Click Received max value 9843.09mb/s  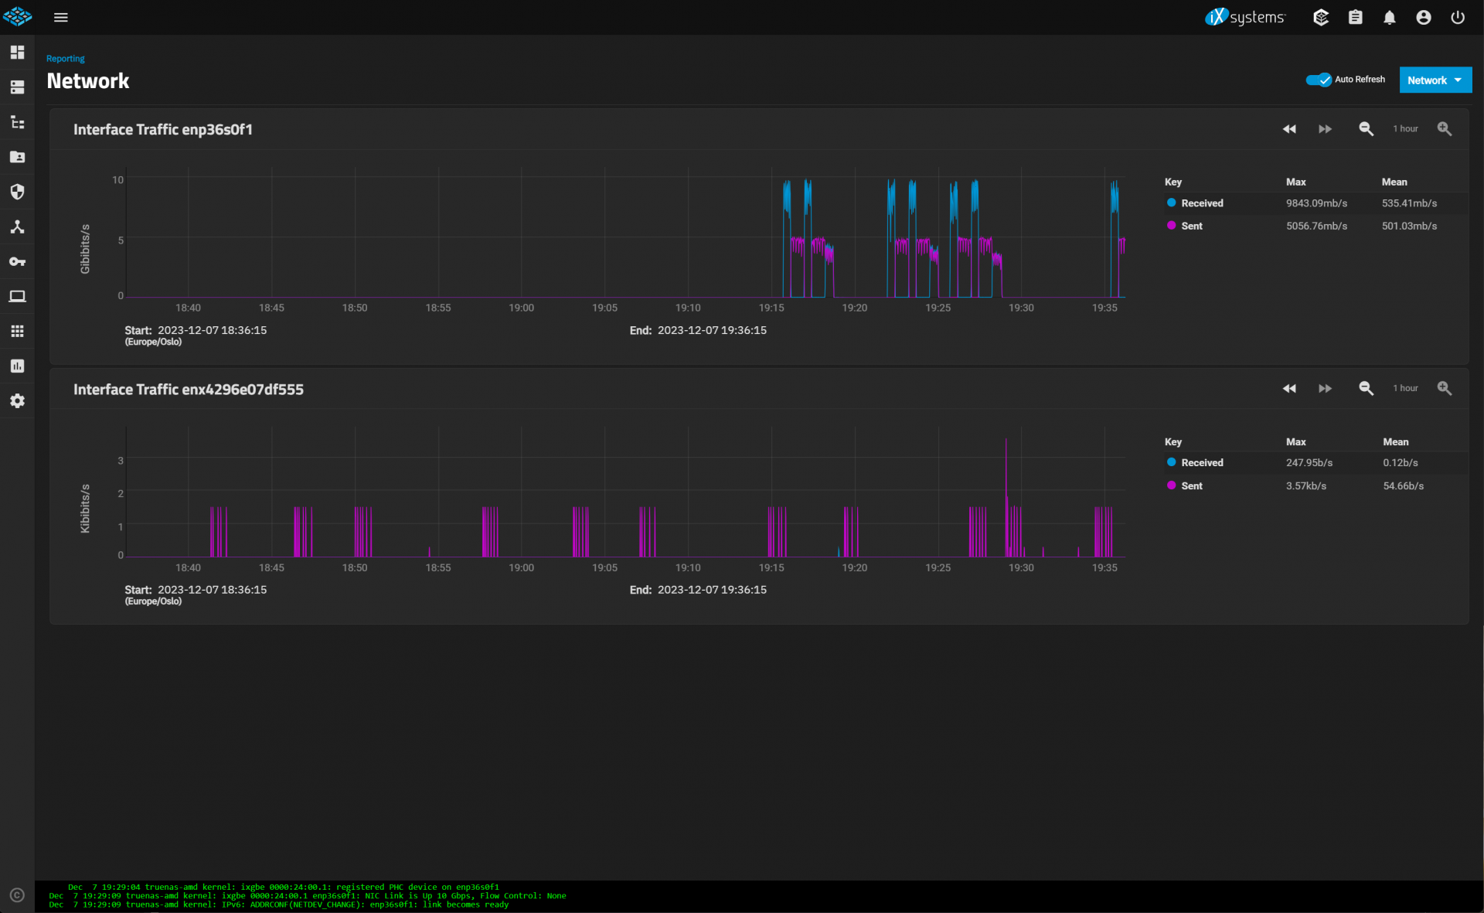pos(1316,203)
